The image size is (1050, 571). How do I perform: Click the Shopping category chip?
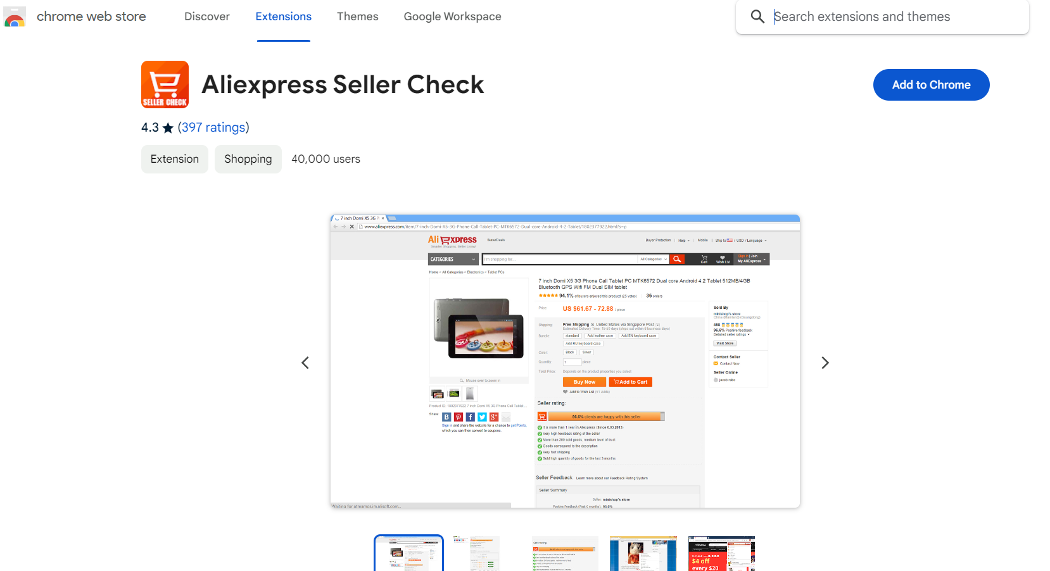point(248,159)
